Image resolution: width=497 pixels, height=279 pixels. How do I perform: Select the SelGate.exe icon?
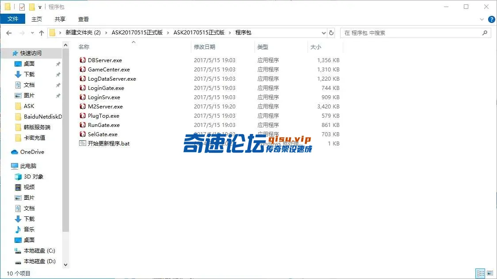(83, 134)
